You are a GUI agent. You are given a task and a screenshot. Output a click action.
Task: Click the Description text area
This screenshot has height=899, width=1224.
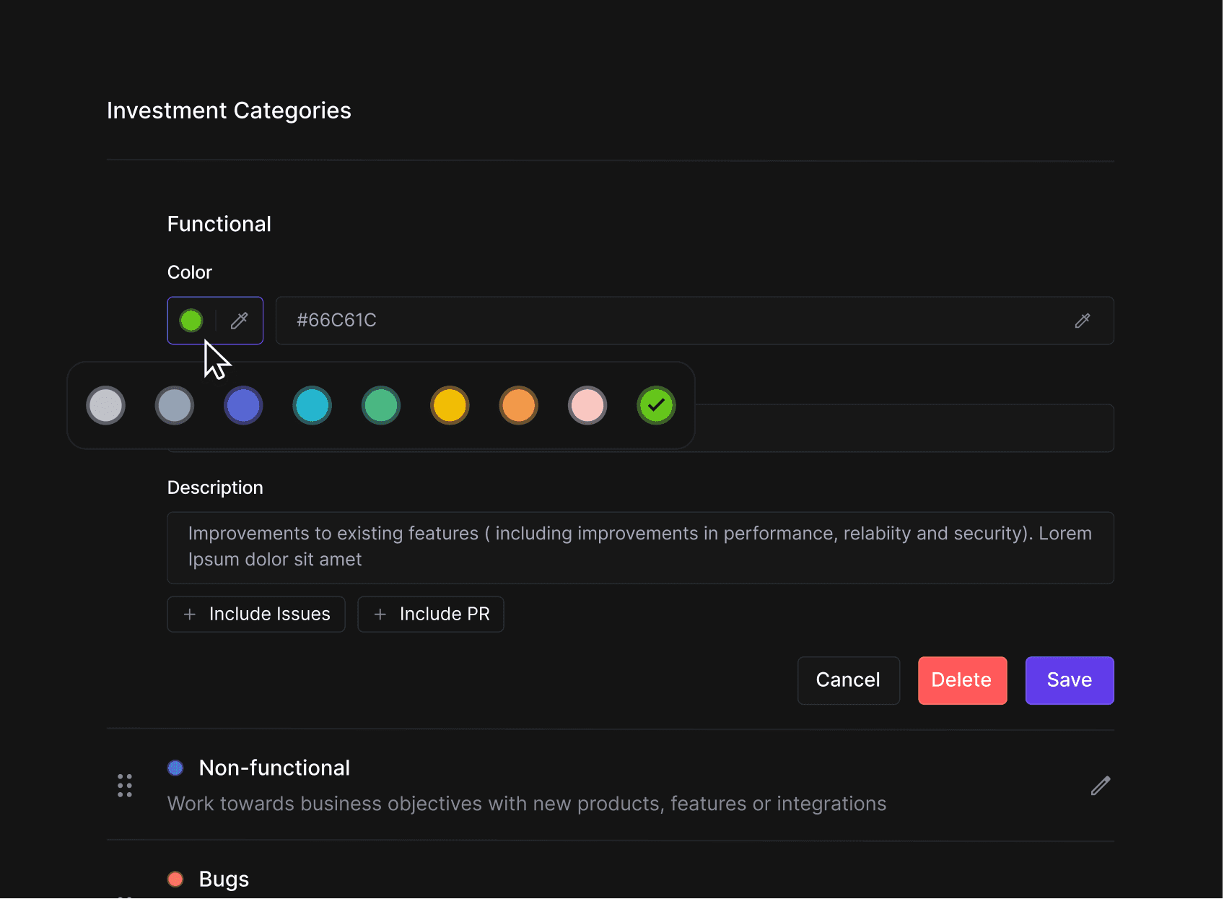[641, 548]
